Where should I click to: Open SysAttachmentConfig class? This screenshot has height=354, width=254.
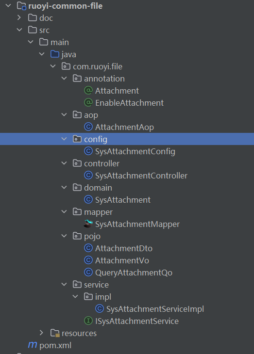(x=135, y=151)
